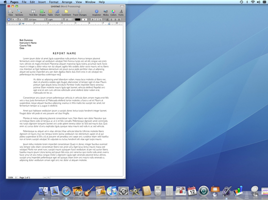Toggle underline in the format bar

(x=101, y=19)
